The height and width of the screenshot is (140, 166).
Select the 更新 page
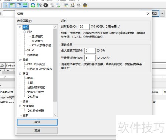point(25,115)
